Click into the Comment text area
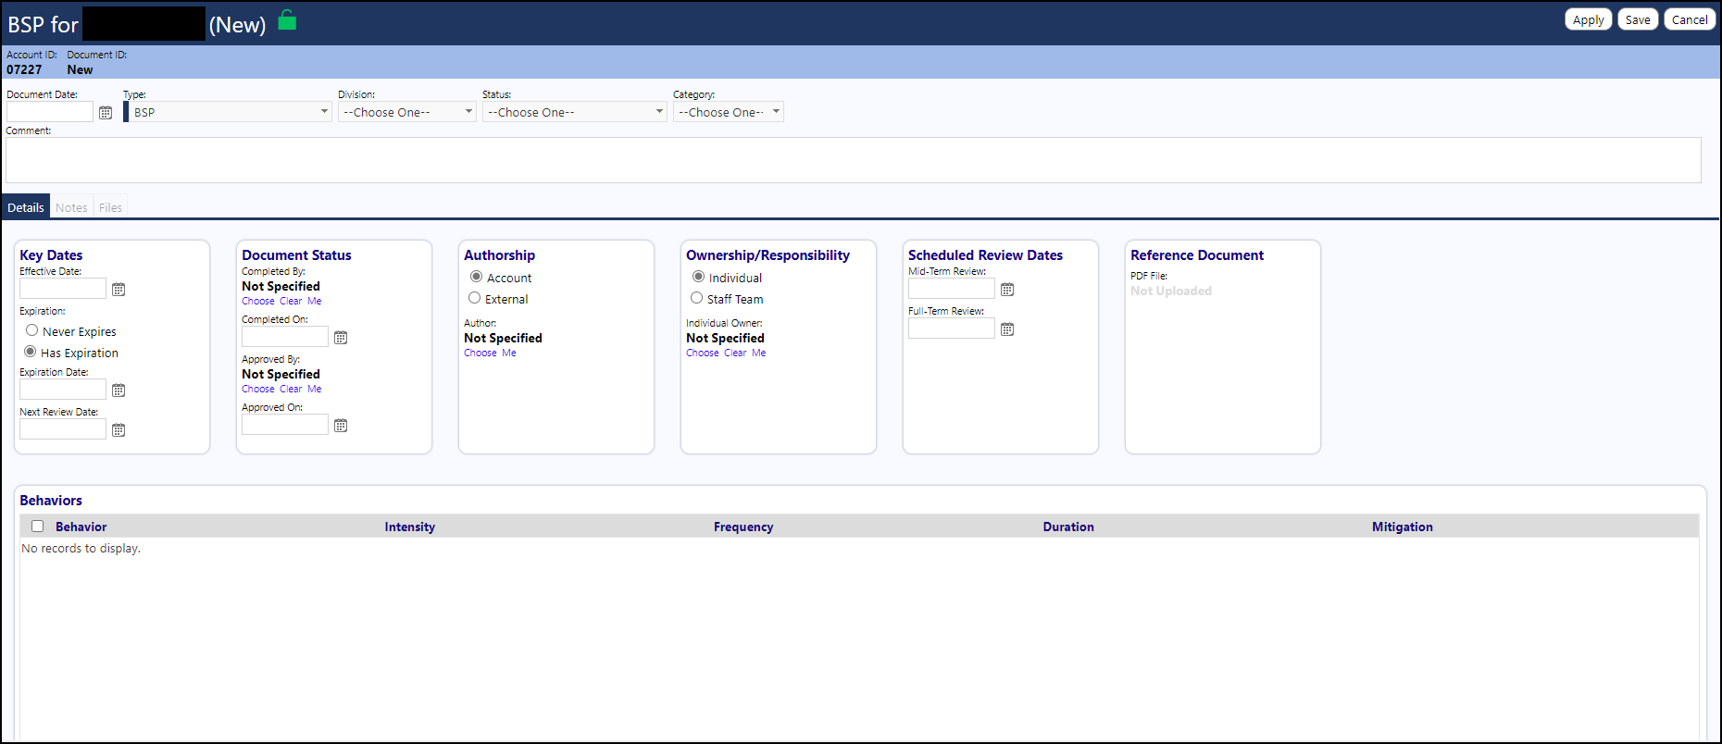Image resolution: width=1722 pixels, height=744 pixels. coord(853,160)
